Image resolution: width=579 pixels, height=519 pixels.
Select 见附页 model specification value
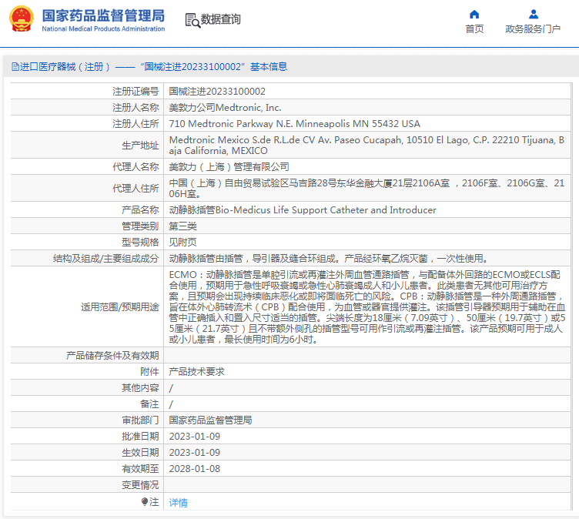tap(182, 243)
